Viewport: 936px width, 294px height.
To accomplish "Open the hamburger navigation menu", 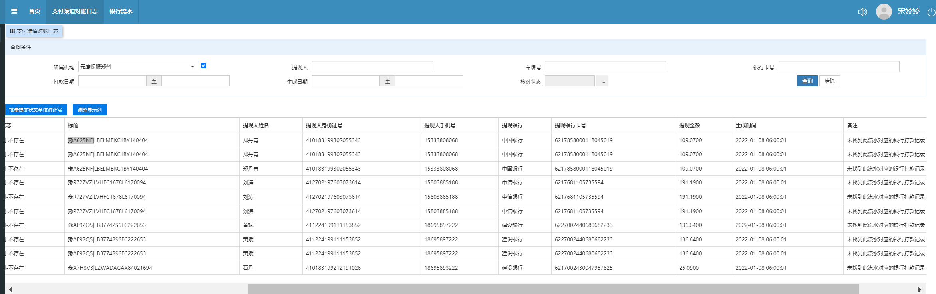I will point(14,11).
